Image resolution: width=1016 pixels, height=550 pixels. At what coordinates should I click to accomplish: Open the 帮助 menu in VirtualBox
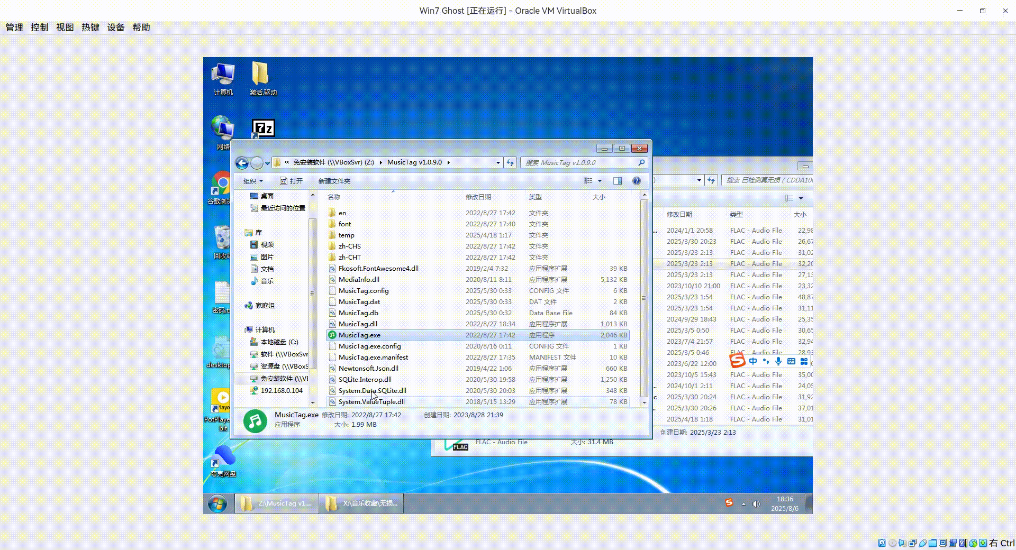coord(141,27)
